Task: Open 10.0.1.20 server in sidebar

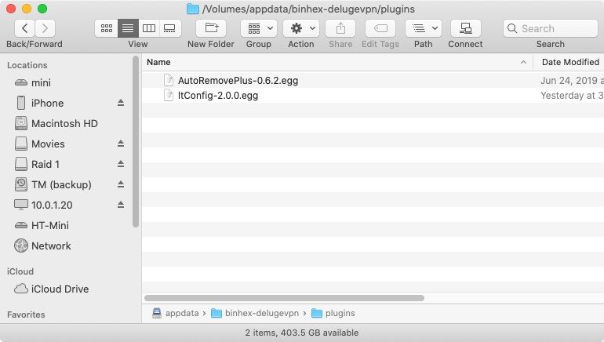Action: 52,206
